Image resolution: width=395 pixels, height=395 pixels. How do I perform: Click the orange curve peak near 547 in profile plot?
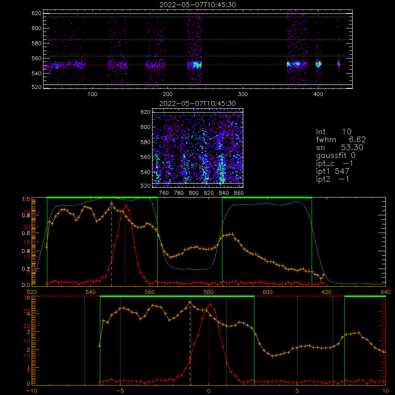(x=112, y=203)
